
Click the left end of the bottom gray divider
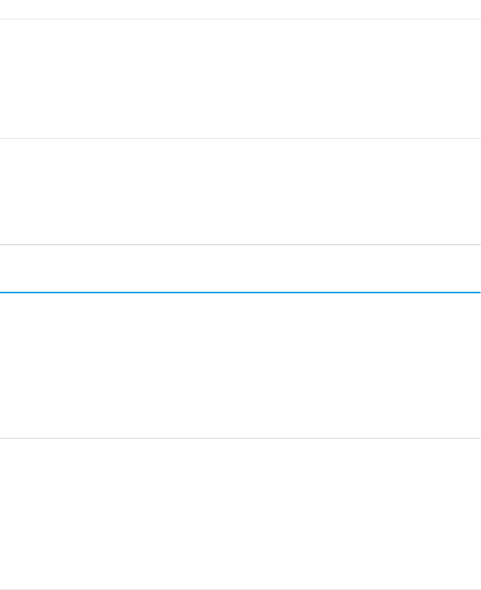[x=2, y=590]
